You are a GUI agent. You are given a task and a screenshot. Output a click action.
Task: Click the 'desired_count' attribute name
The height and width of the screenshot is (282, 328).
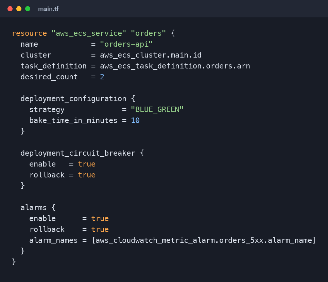49,77
